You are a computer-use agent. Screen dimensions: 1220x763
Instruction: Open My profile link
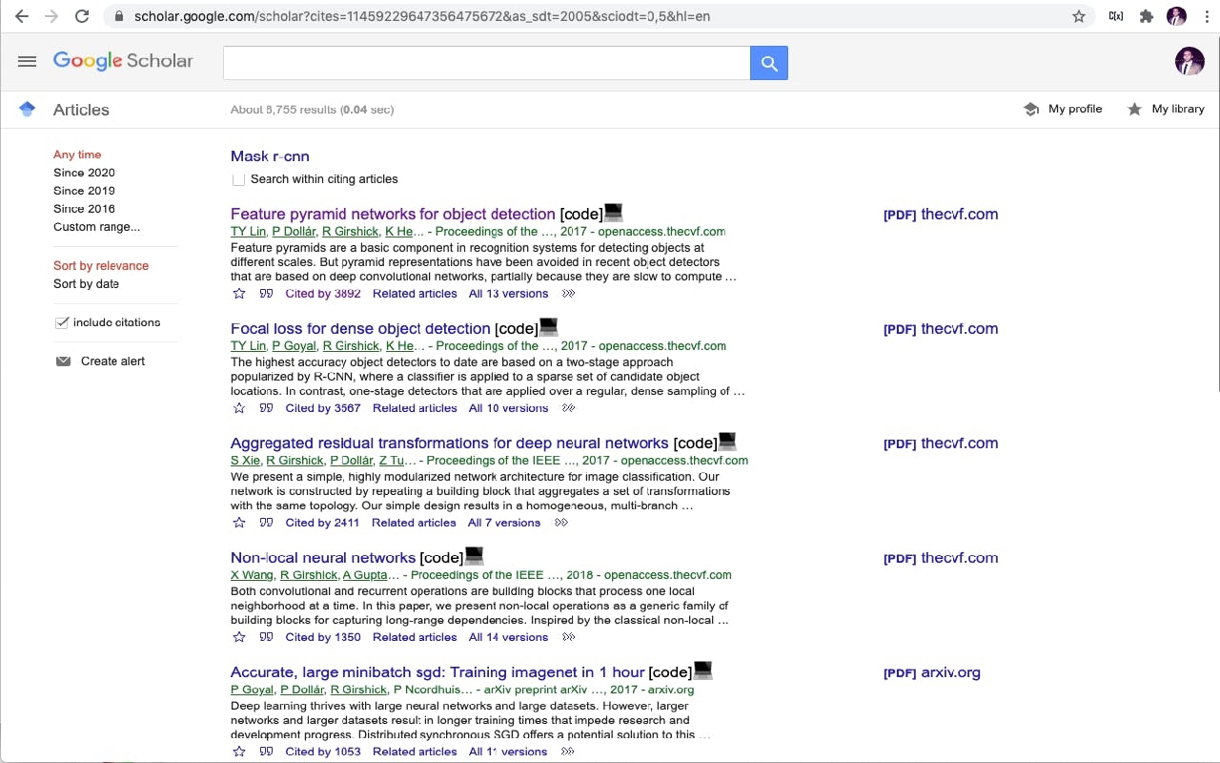point(1063,109)
